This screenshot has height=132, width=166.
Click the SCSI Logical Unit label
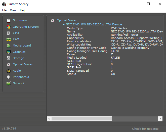pyautogui.click(x=79, y=64)
